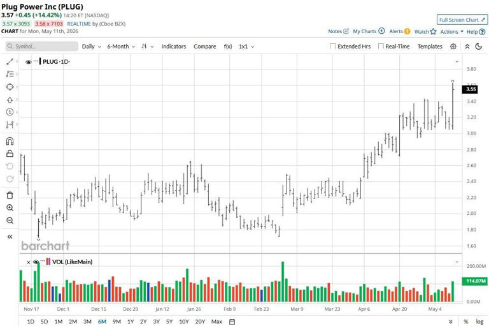Toggle PLUG series visibility eye
489x326 pixels.
[x=29, y=62]
